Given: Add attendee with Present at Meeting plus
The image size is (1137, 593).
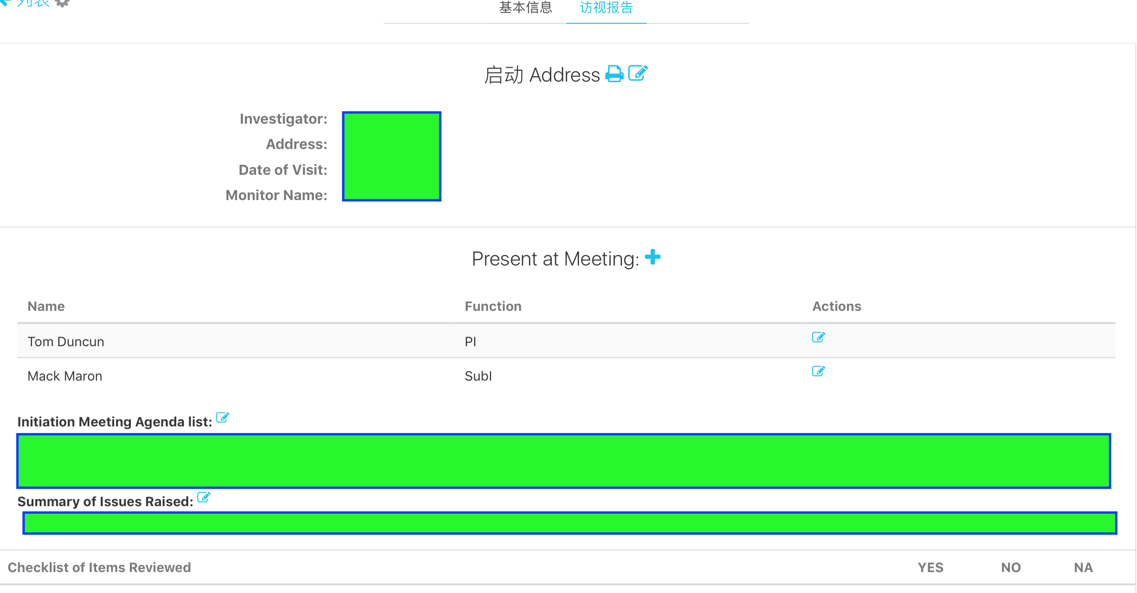Looking at the screenshot, I should [x=653, y=257].
